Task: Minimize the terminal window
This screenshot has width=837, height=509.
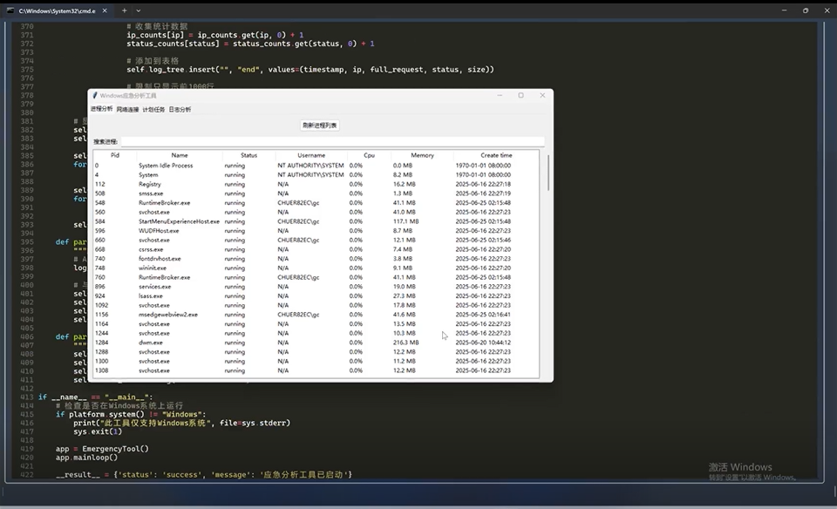Action: (784, 10)
